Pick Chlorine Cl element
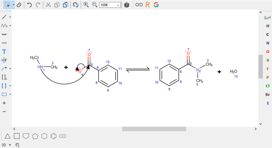This screenshot has height=148, width=272. [268, 86]
